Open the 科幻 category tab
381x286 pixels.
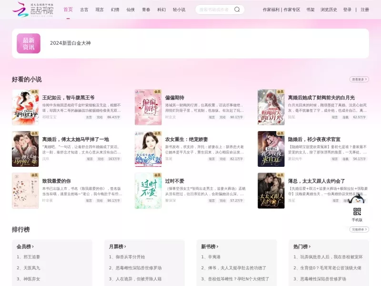click(161, 10)
